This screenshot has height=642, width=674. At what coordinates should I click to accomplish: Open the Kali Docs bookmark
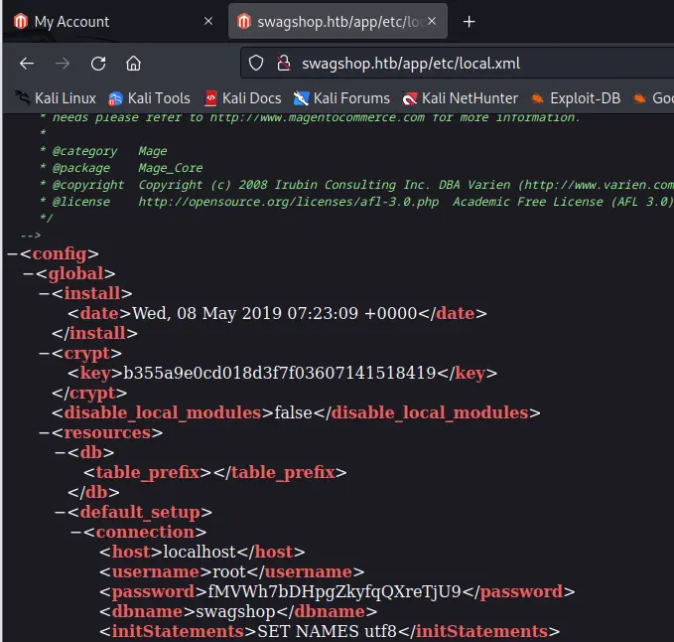[243, 98]
